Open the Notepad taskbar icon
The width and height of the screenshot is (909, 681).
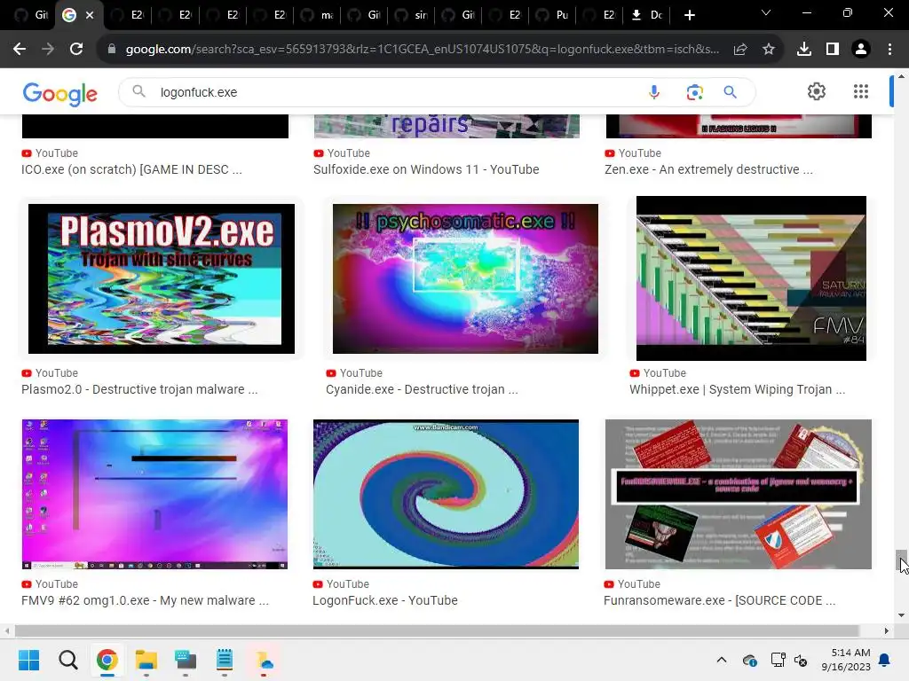tap(225, 660)
